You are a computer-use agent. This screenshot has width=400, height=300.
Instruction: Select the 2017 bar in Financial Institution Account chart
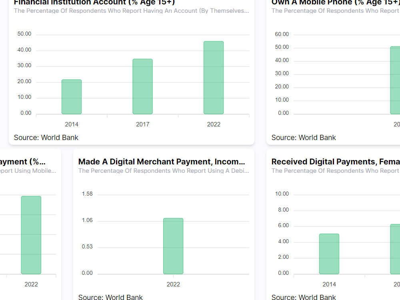tap(142, 86)
